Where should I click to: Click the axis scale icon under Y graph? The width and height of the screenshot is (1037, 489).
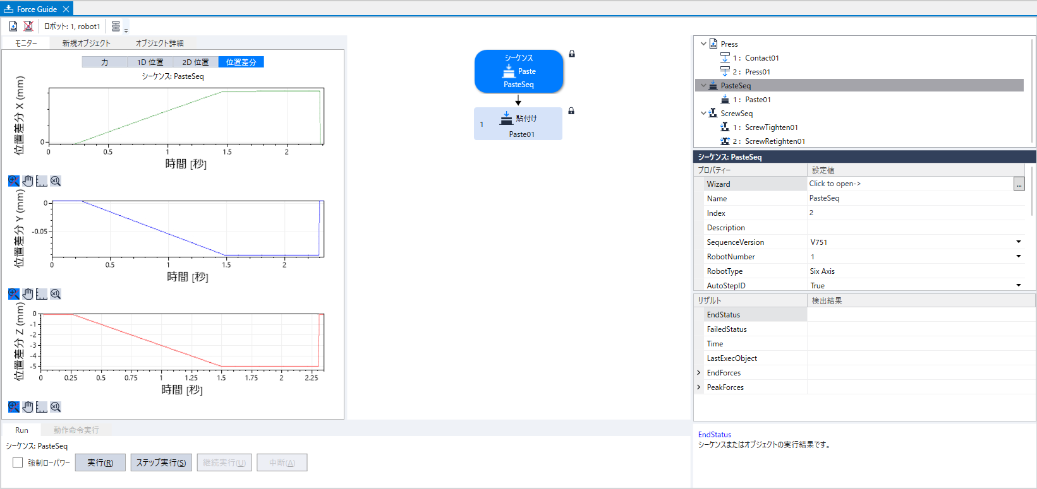(42, 294)
